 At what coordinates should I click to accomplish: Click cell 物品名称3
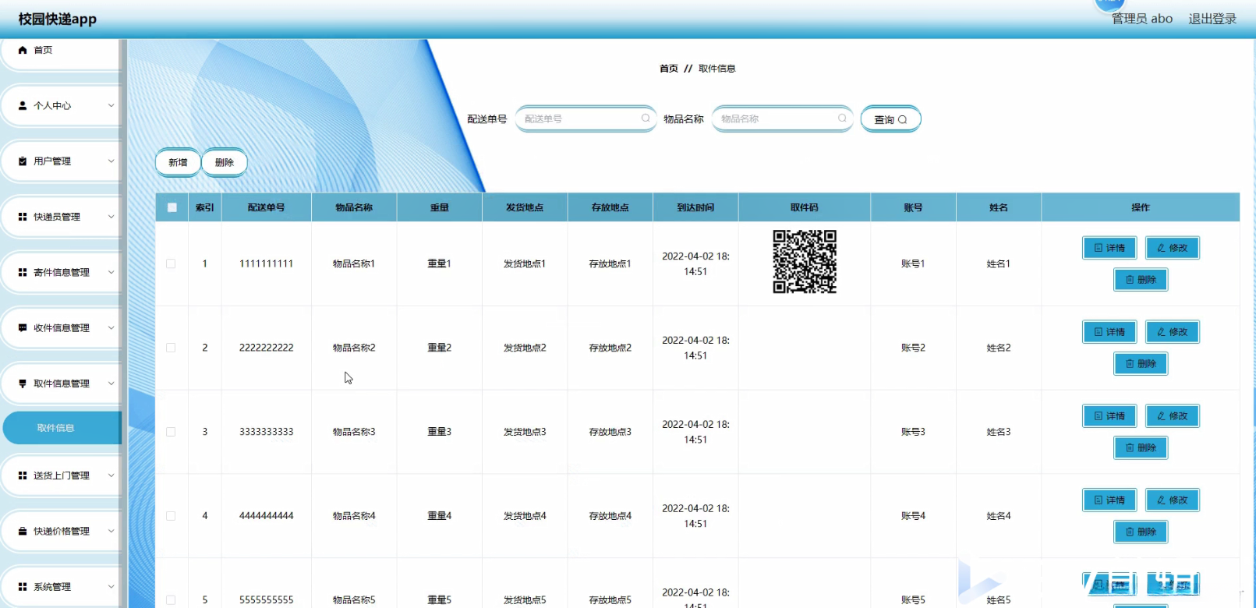tap(354, 432)
